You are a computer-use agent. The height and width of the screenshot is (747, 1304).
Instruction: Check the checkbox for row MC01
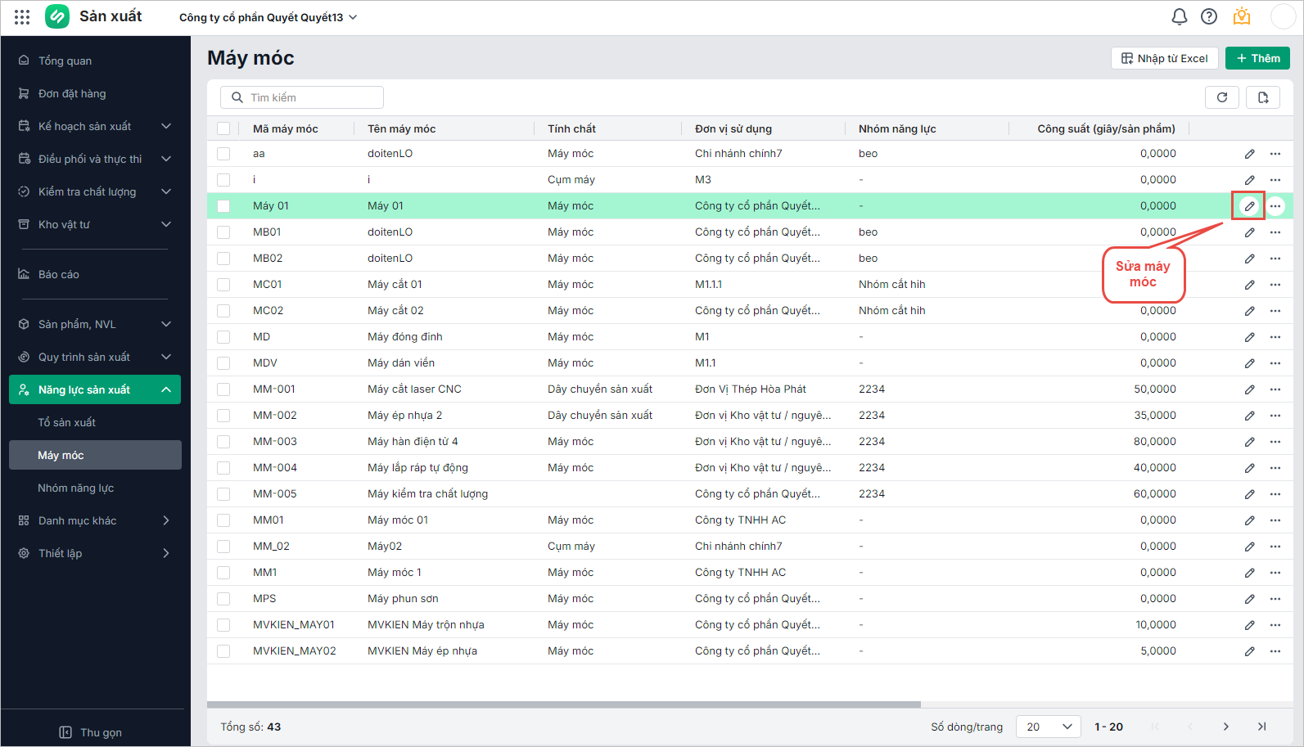tap(223, 285)
